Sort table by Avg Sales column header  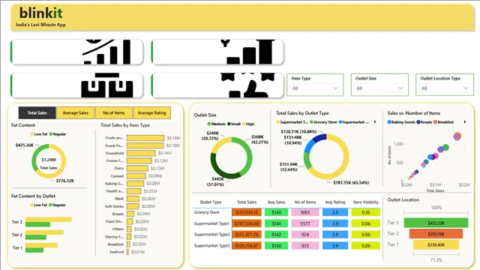pyautogui.click(x=276, y=202)
